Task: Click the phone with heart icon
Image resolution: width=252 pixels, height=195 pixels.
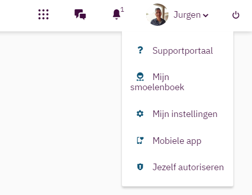Action: (140, 140)
